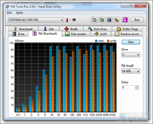Increase the Delay value with up arrow
The width and height of the screenshot is (153, 124).
tap(137, 86)
